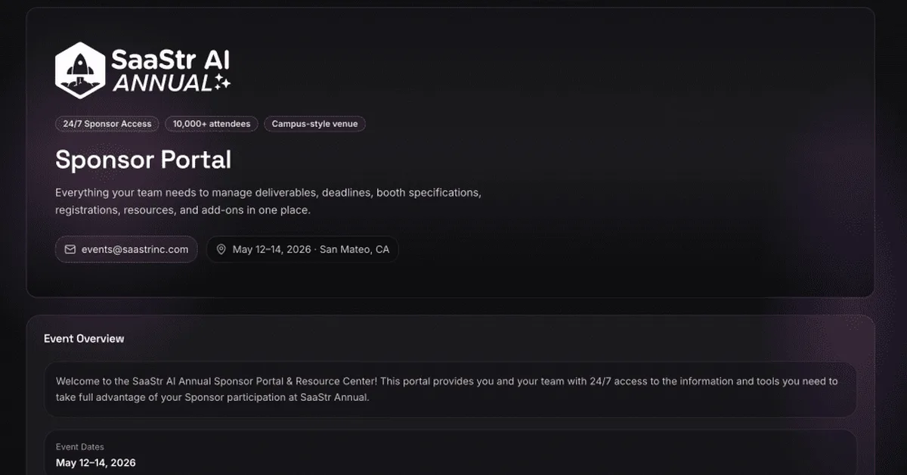
Task: Click the "Event Dates" field label
Action: tap(80, 447)
